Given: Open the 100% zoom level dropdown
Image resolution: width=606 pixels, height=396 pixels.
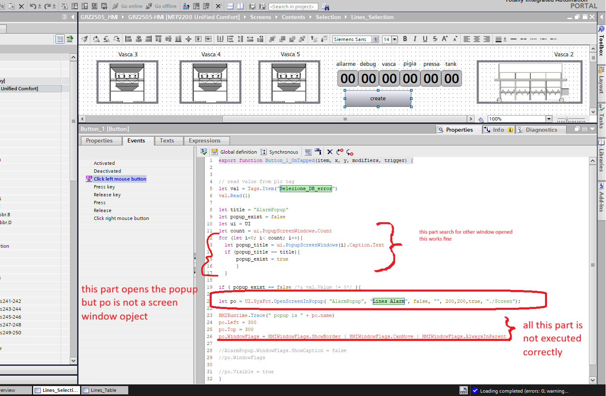Looking at the screenshot, I should point(549,119).
